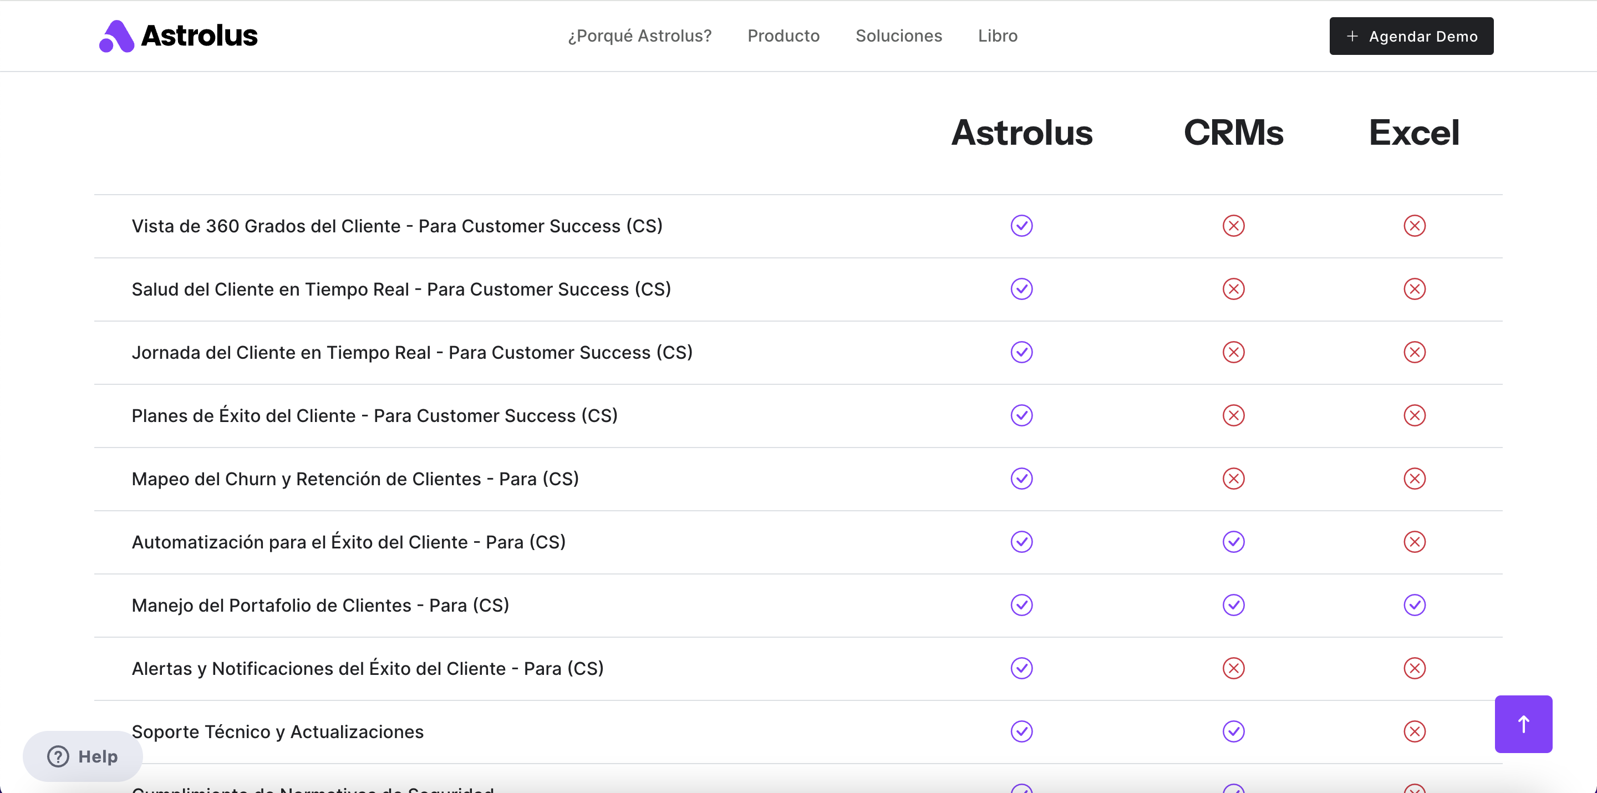The height and width of the screenshot is (793, 1597).
Task: Click Astrolus checkmark for Manejo del Portafolio row
Action: (x=1021, y=605)
